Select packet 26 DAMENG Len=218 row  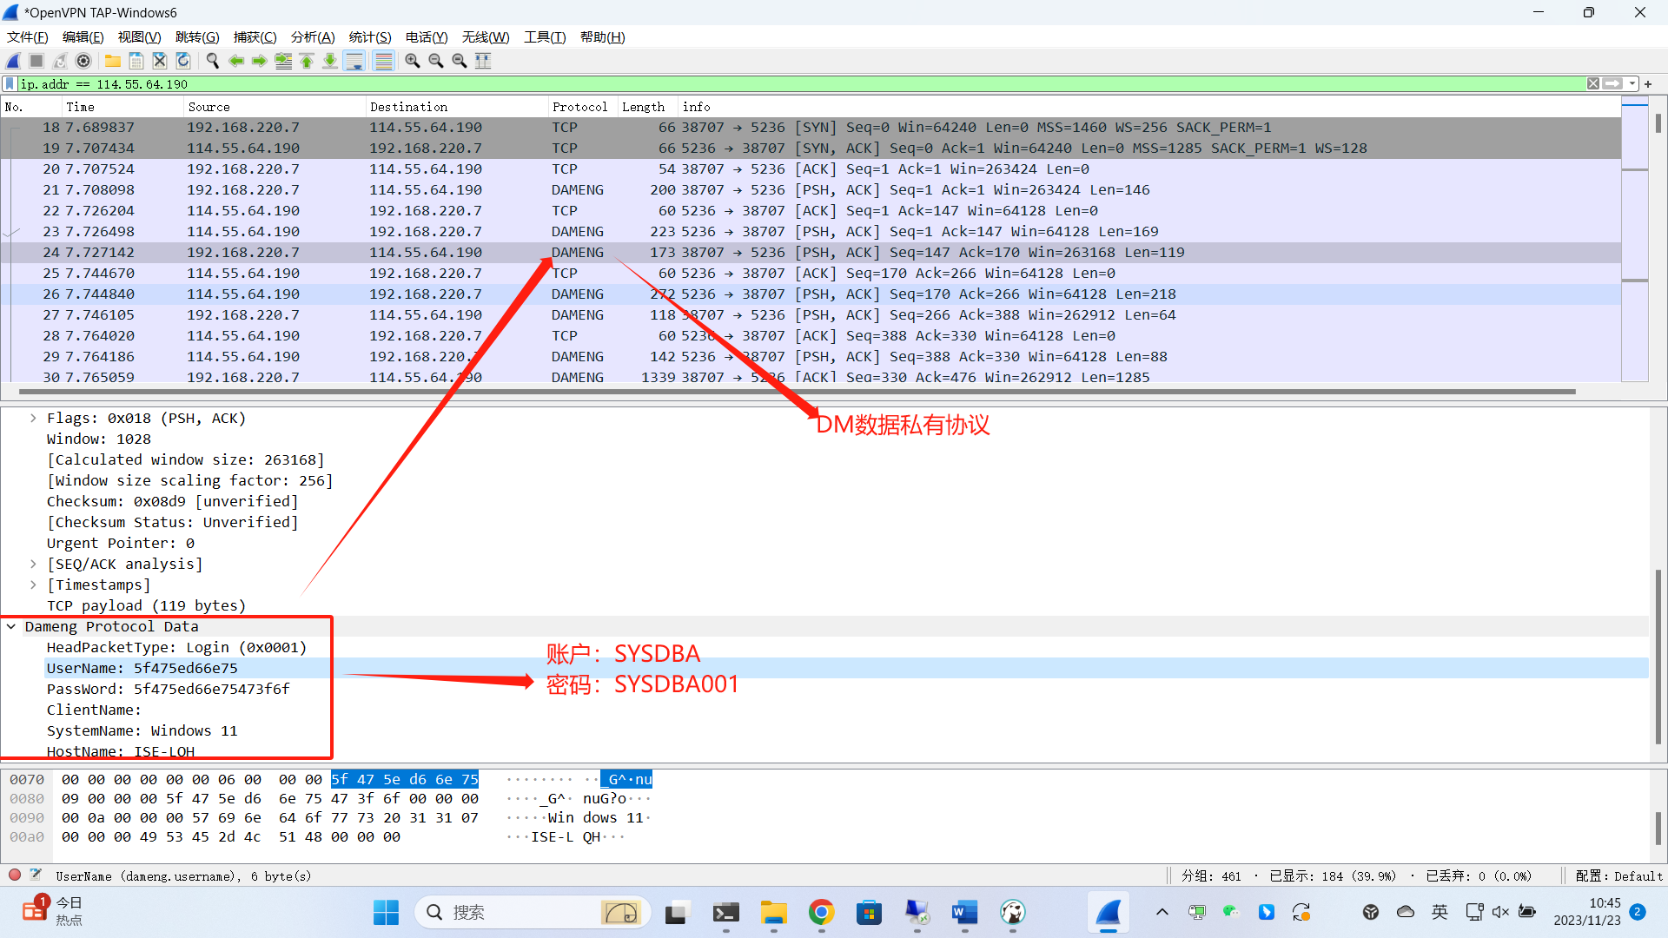[811, 294]
